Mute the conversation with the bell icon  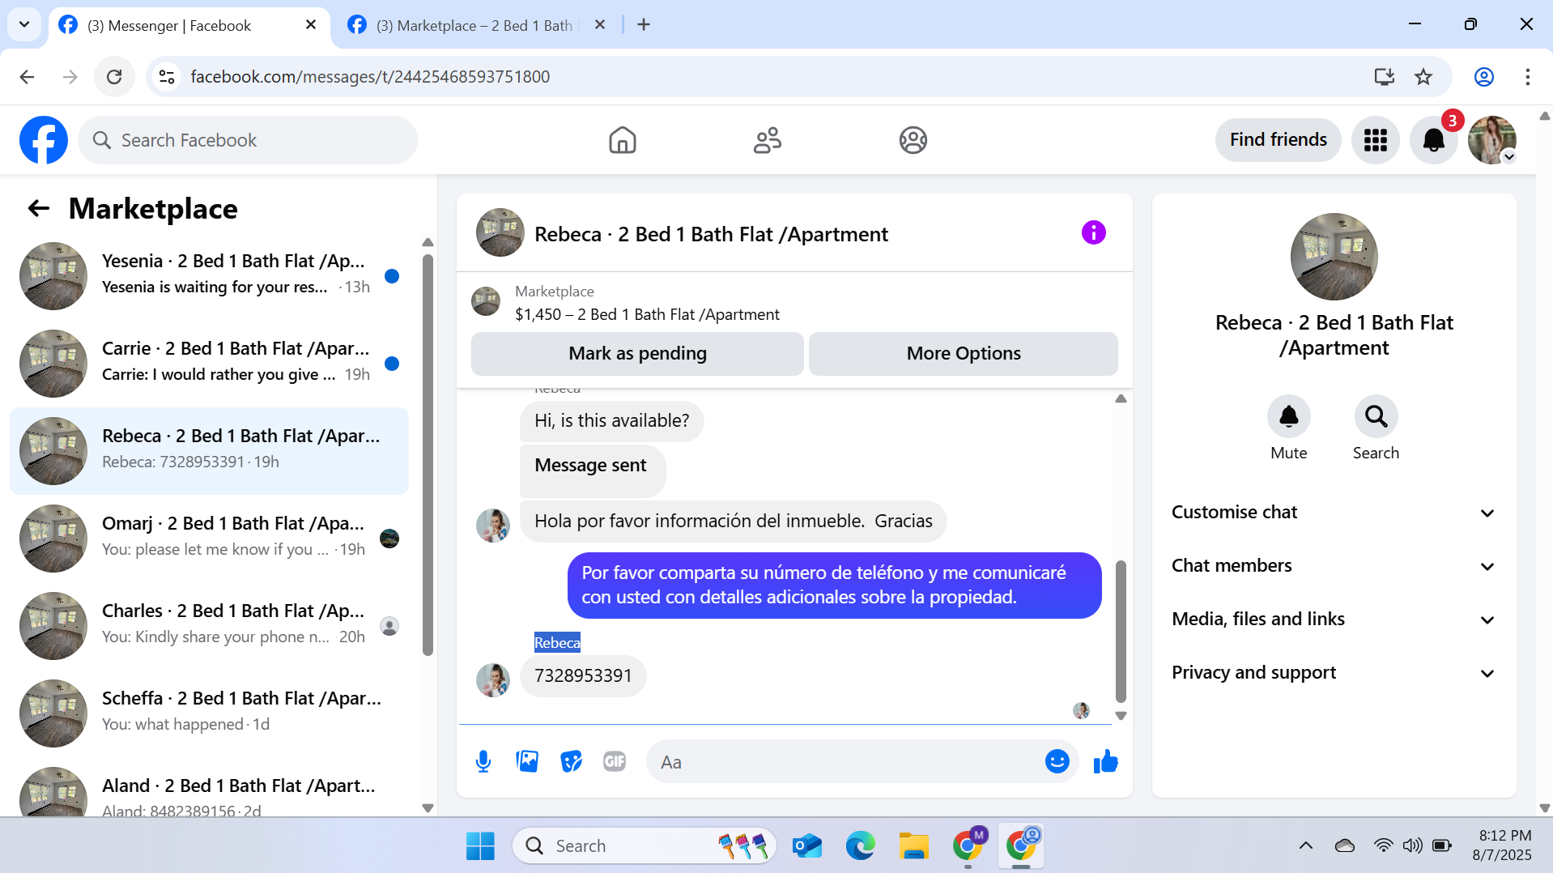click(1288, 416)
